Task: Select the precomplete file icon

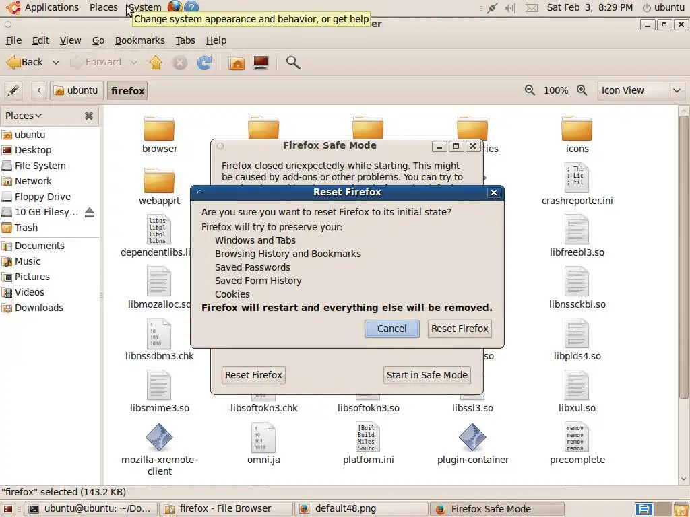Action: pos(577,437)
